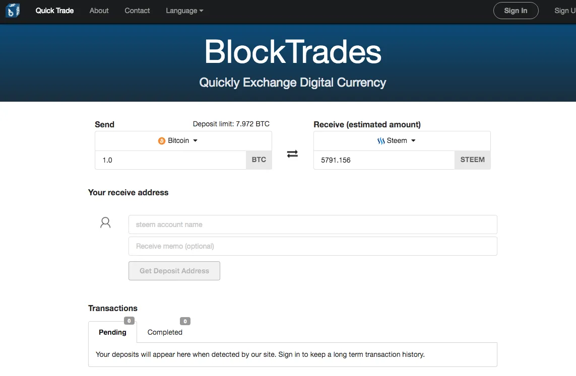This screenshot has width=576, height=376.
Task: Click the send amount field showing 1.0
Action: 170,160
